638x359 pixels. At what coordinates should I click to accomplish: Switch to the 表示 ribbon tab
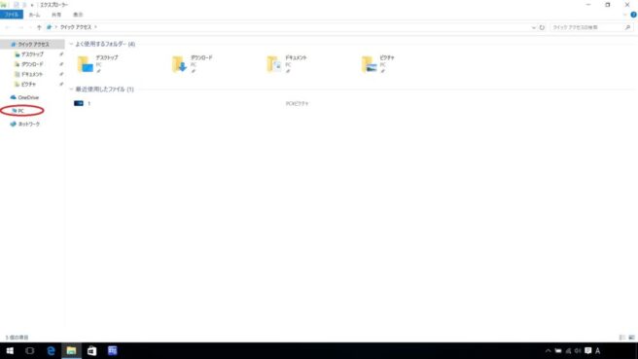78,15
